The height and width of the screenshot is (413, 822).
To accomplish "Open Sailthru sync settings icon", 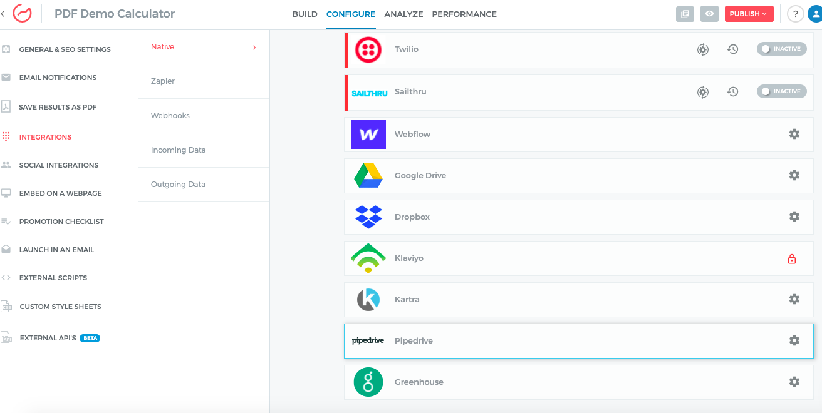I will (703, 92).
